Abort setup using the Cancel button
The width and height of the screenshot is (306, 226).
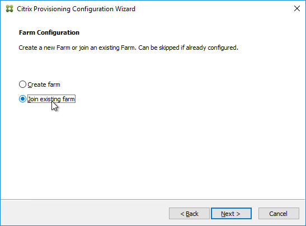(x=279, y=214)
